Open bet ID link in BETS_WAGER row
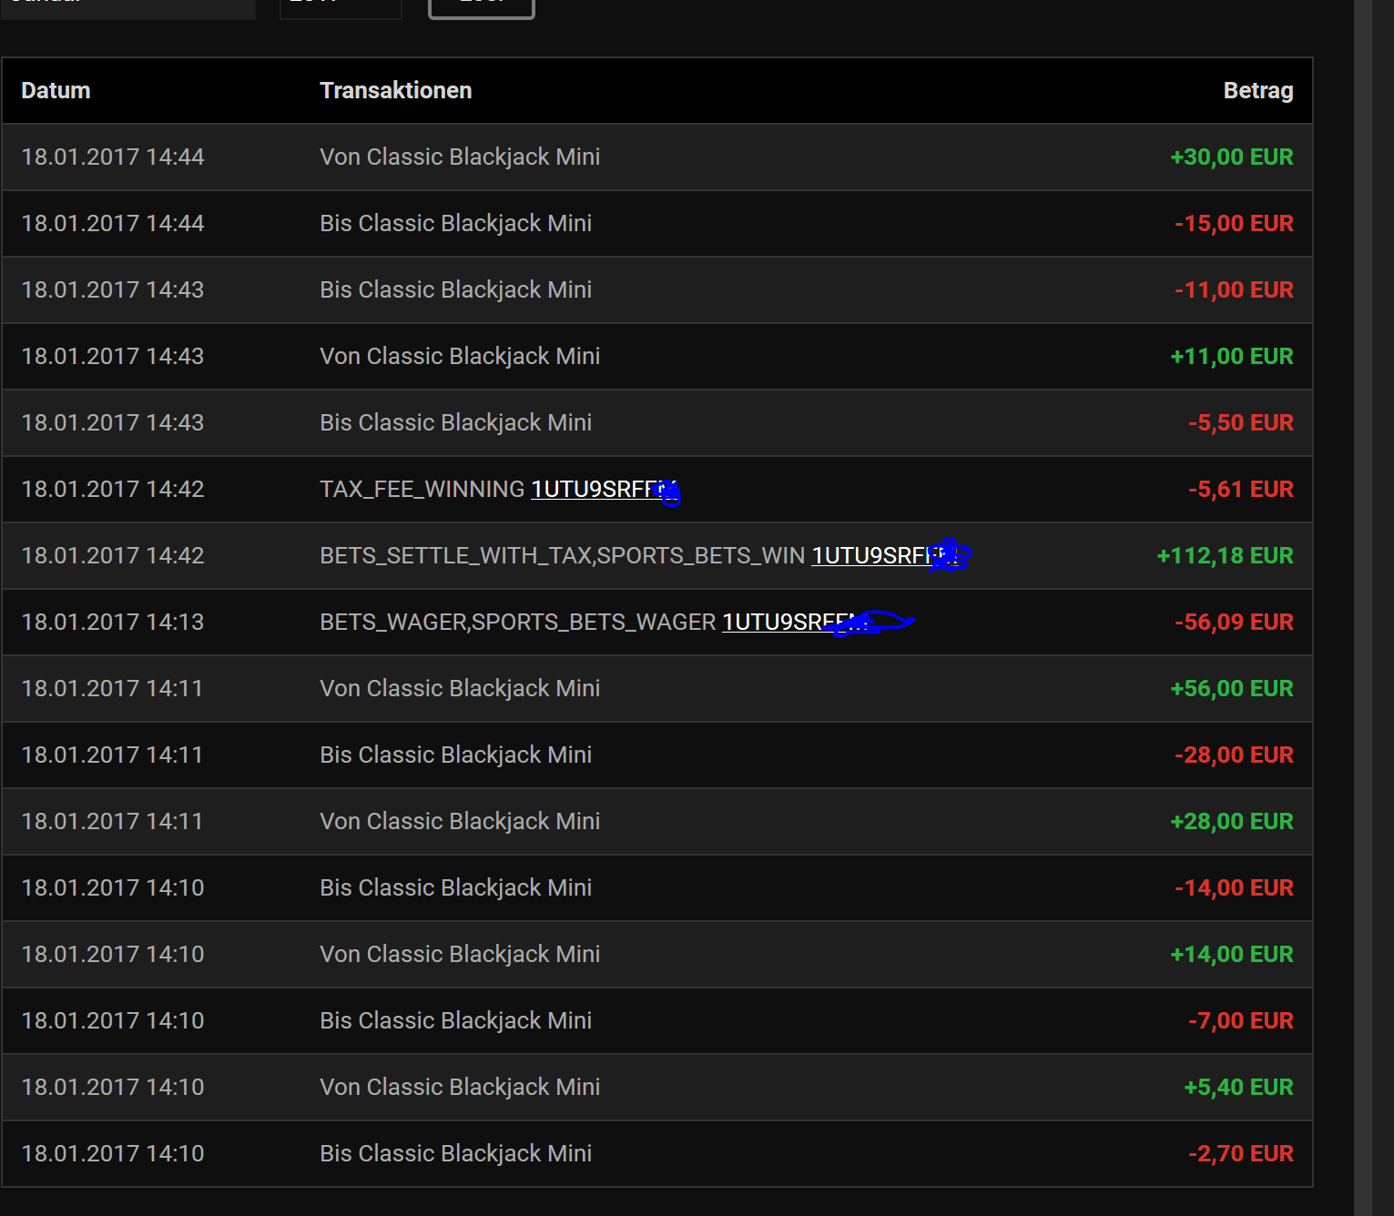Viewport: 1394px width, 1216px height. tap(796, 622)
